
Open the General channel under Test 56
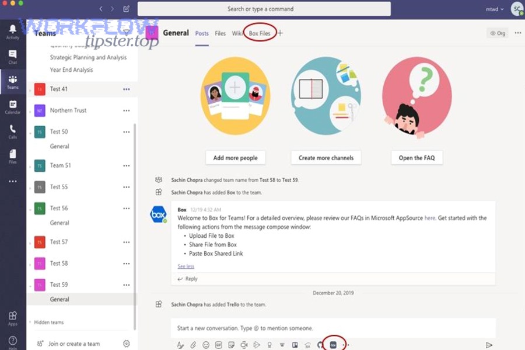pyautogui.click(x=60, y=223)
